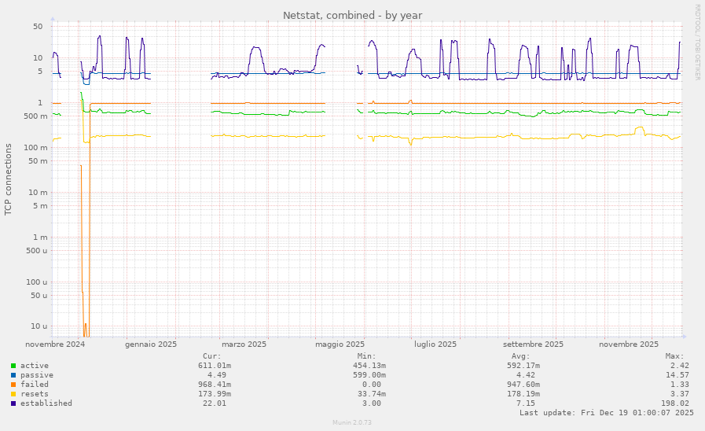Image resolution: width=705 pixels, height=431 pixels.
Task: Click active current value 611.01m
Action: [x=215, y=366]
